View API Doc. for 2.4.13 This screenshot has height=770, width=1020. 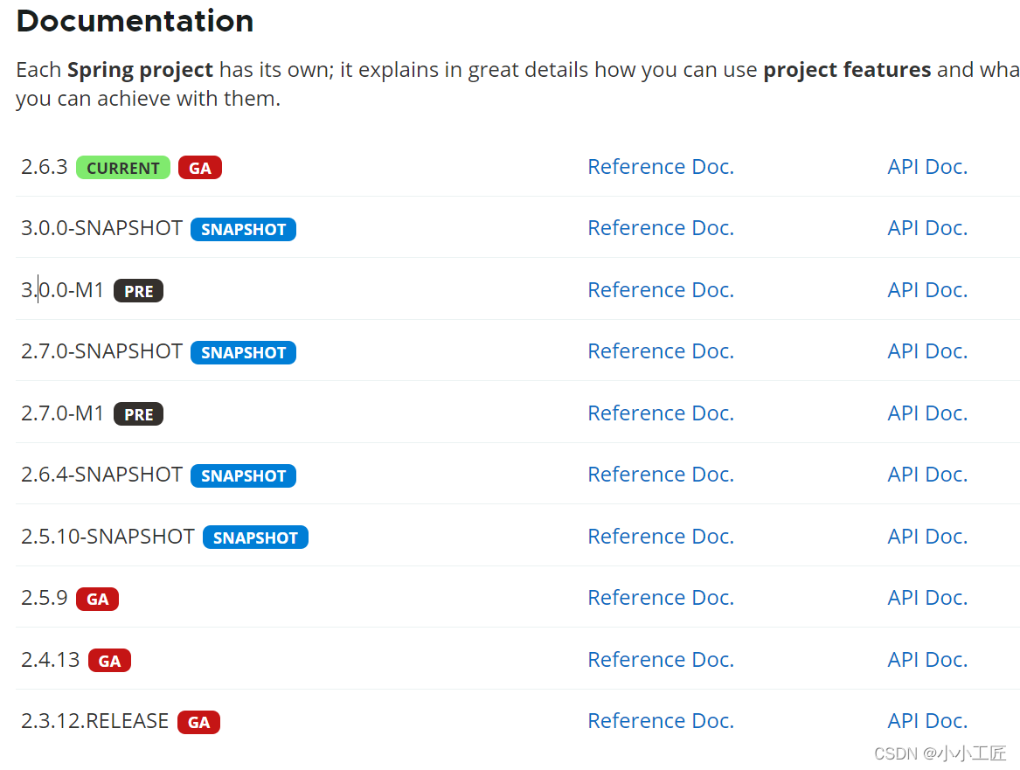click(x=927, y=660)
